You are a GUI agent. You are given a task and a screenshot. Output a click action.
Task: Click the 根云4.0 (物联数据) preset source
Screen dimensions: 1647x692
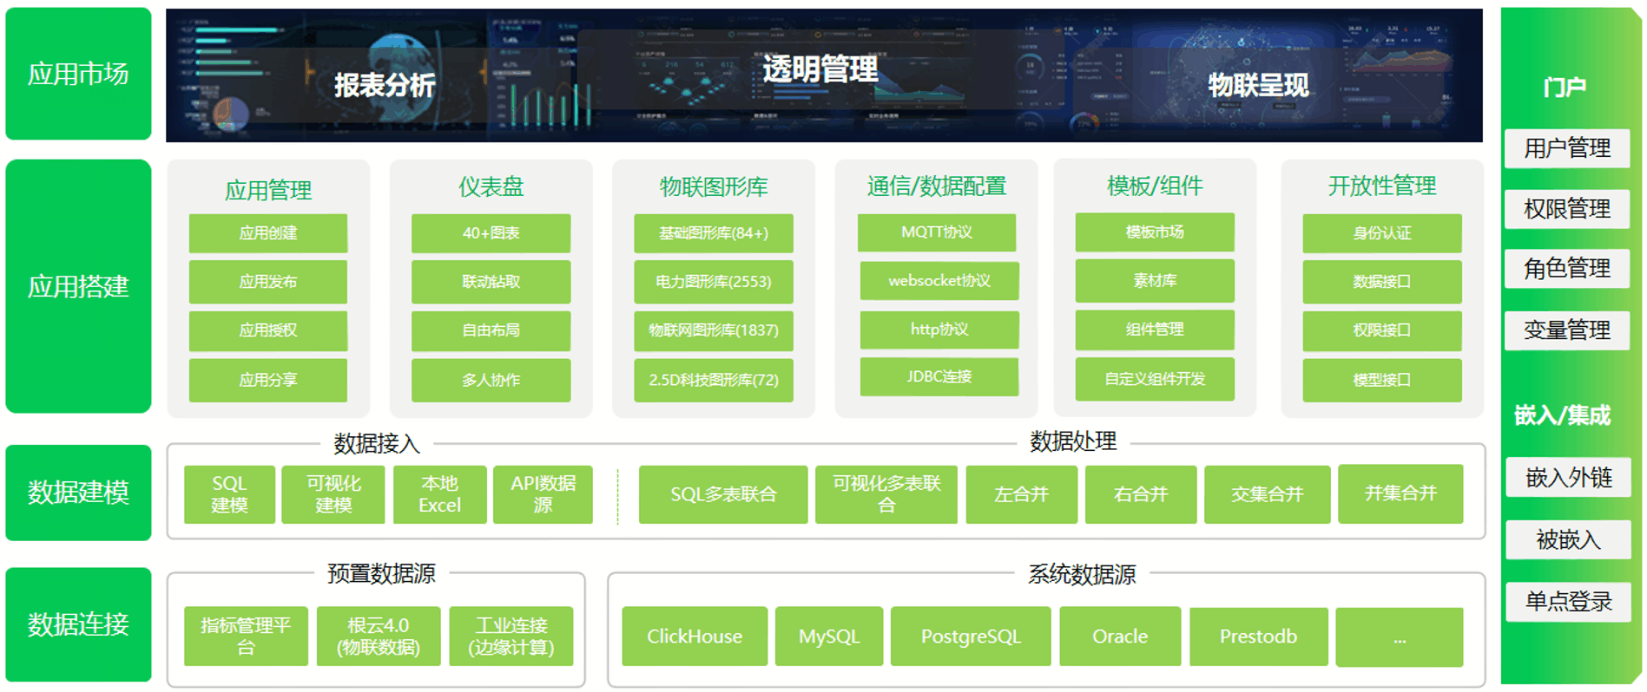click(x=378, y=637)
